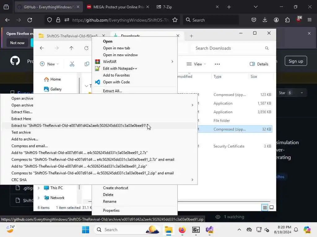Choose Extract to ShiftOS-TheRevival-Old folder

point(99,126)
